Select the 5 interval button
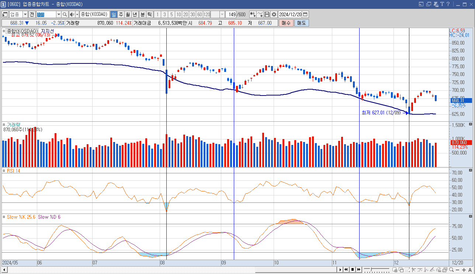The image size is (475, 274). [x=171, y=14]
